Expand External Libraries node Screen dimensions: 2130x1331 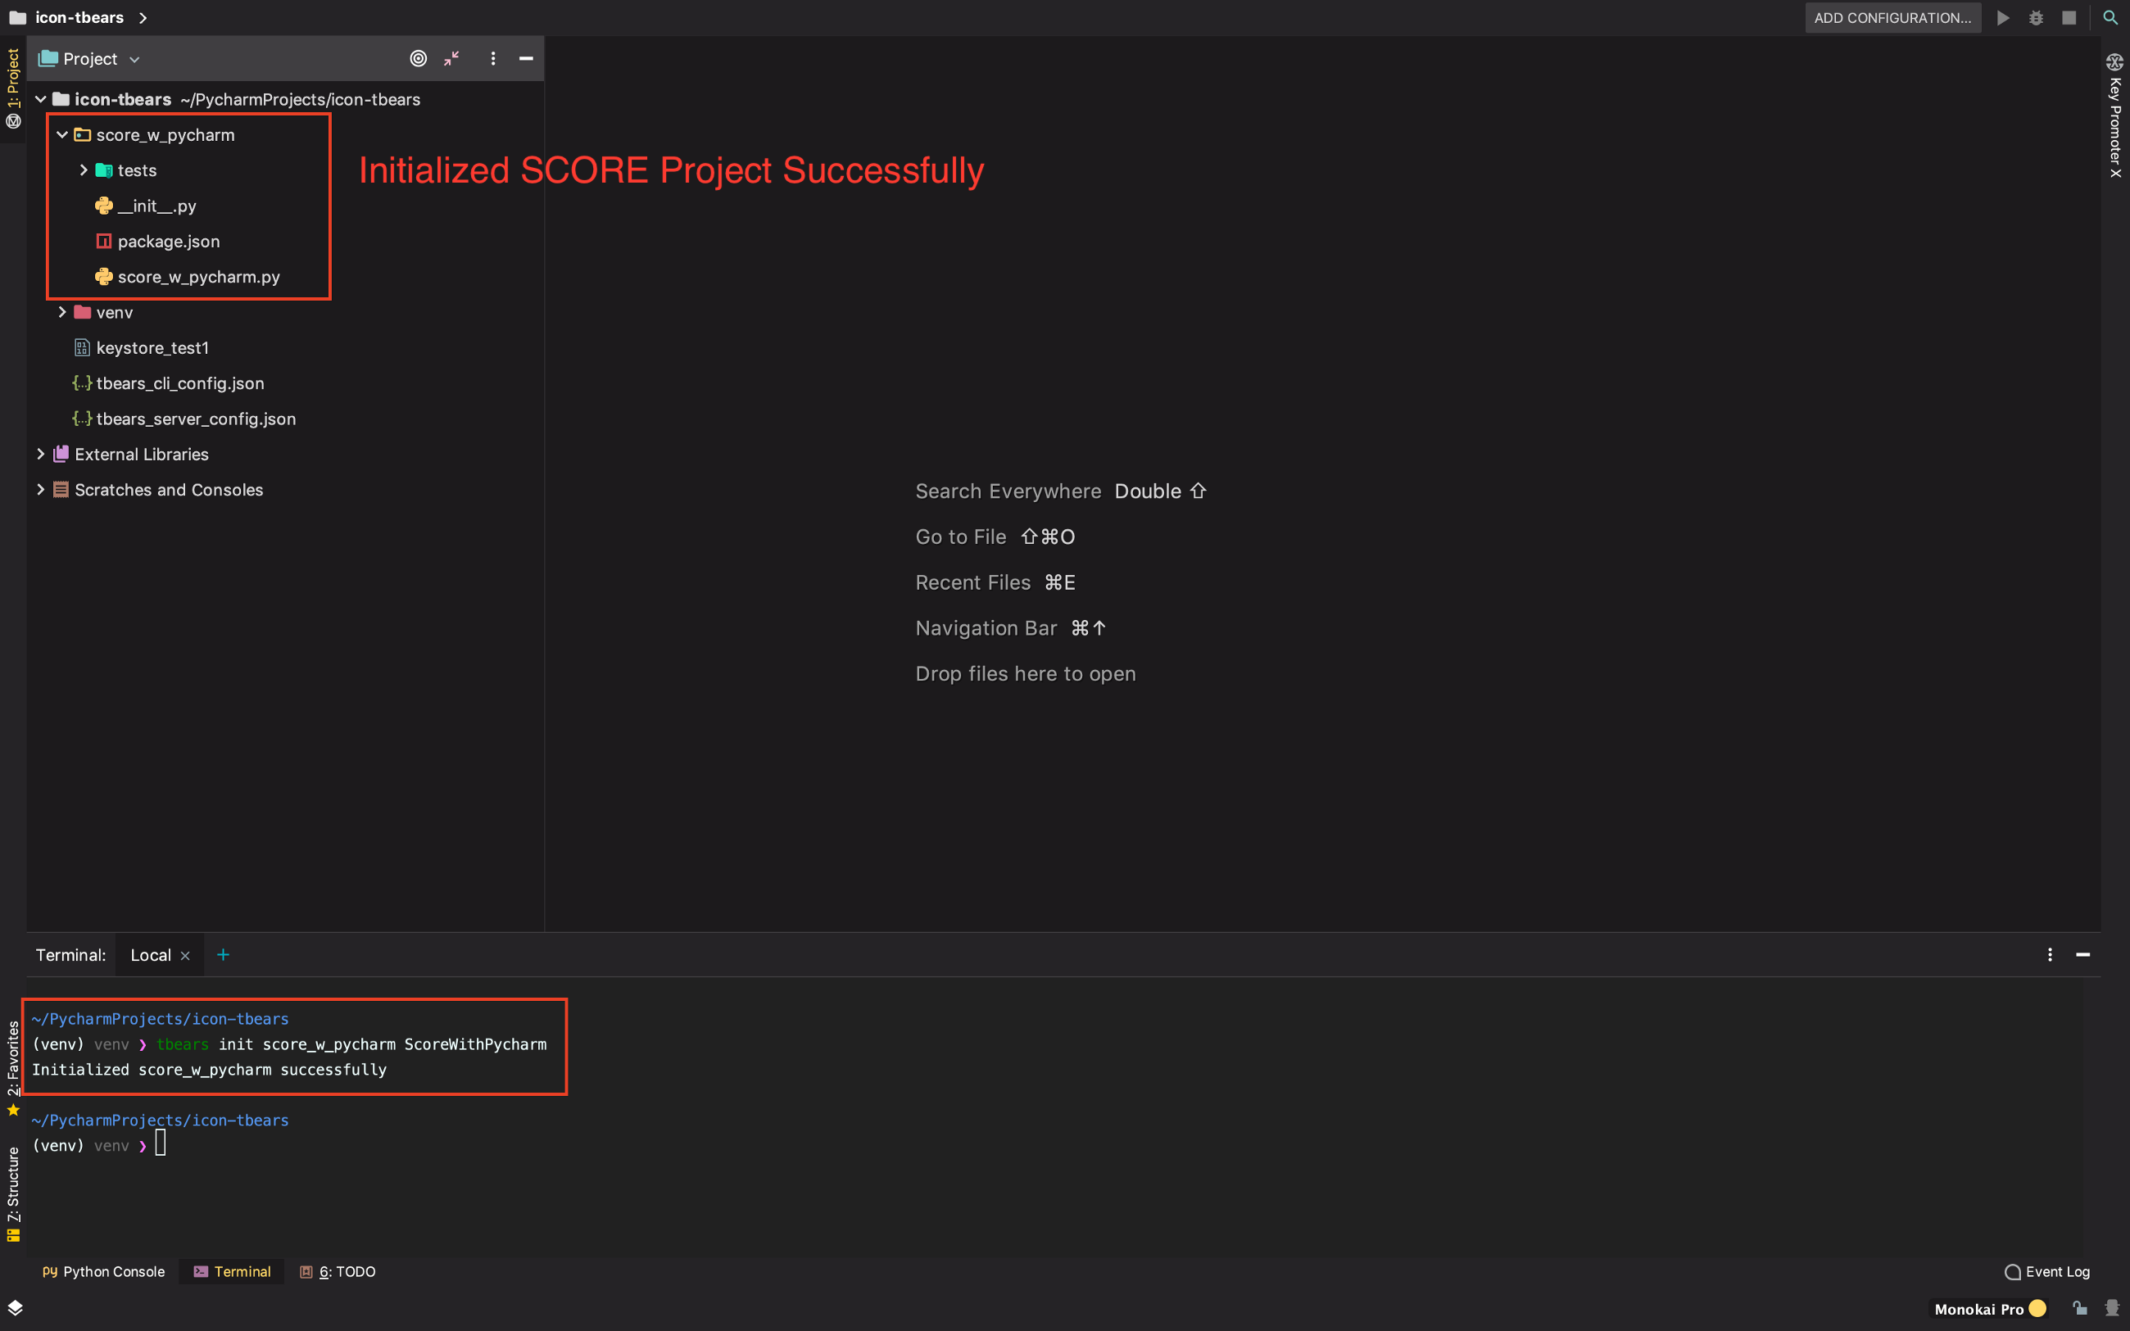[40, 455]
